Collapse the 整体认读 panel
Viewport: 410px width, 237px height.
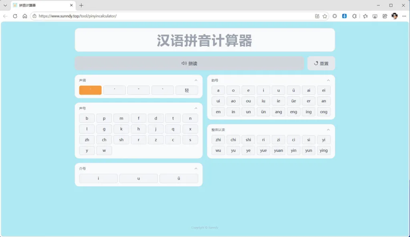tap(328, 130)
